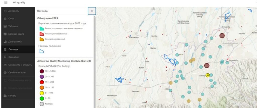The height and width of the screenshot is (108, 257).
Task: Click the Othody open 2023 heading
Action: coord(47,18)
